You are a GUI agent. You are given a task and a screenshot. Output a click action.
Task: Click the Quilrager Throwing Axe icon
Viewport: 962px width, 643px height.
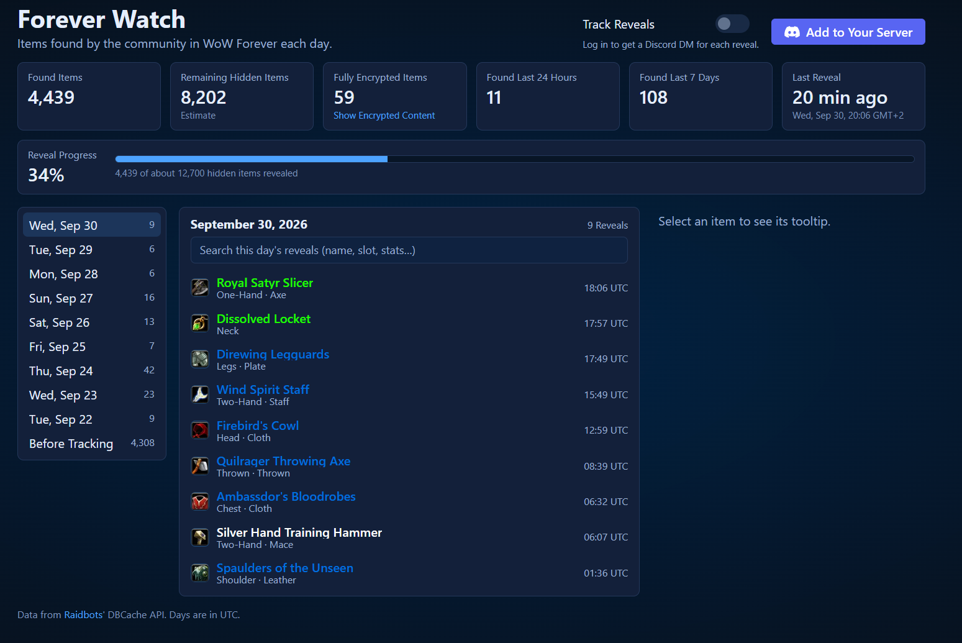coord(200,466)
